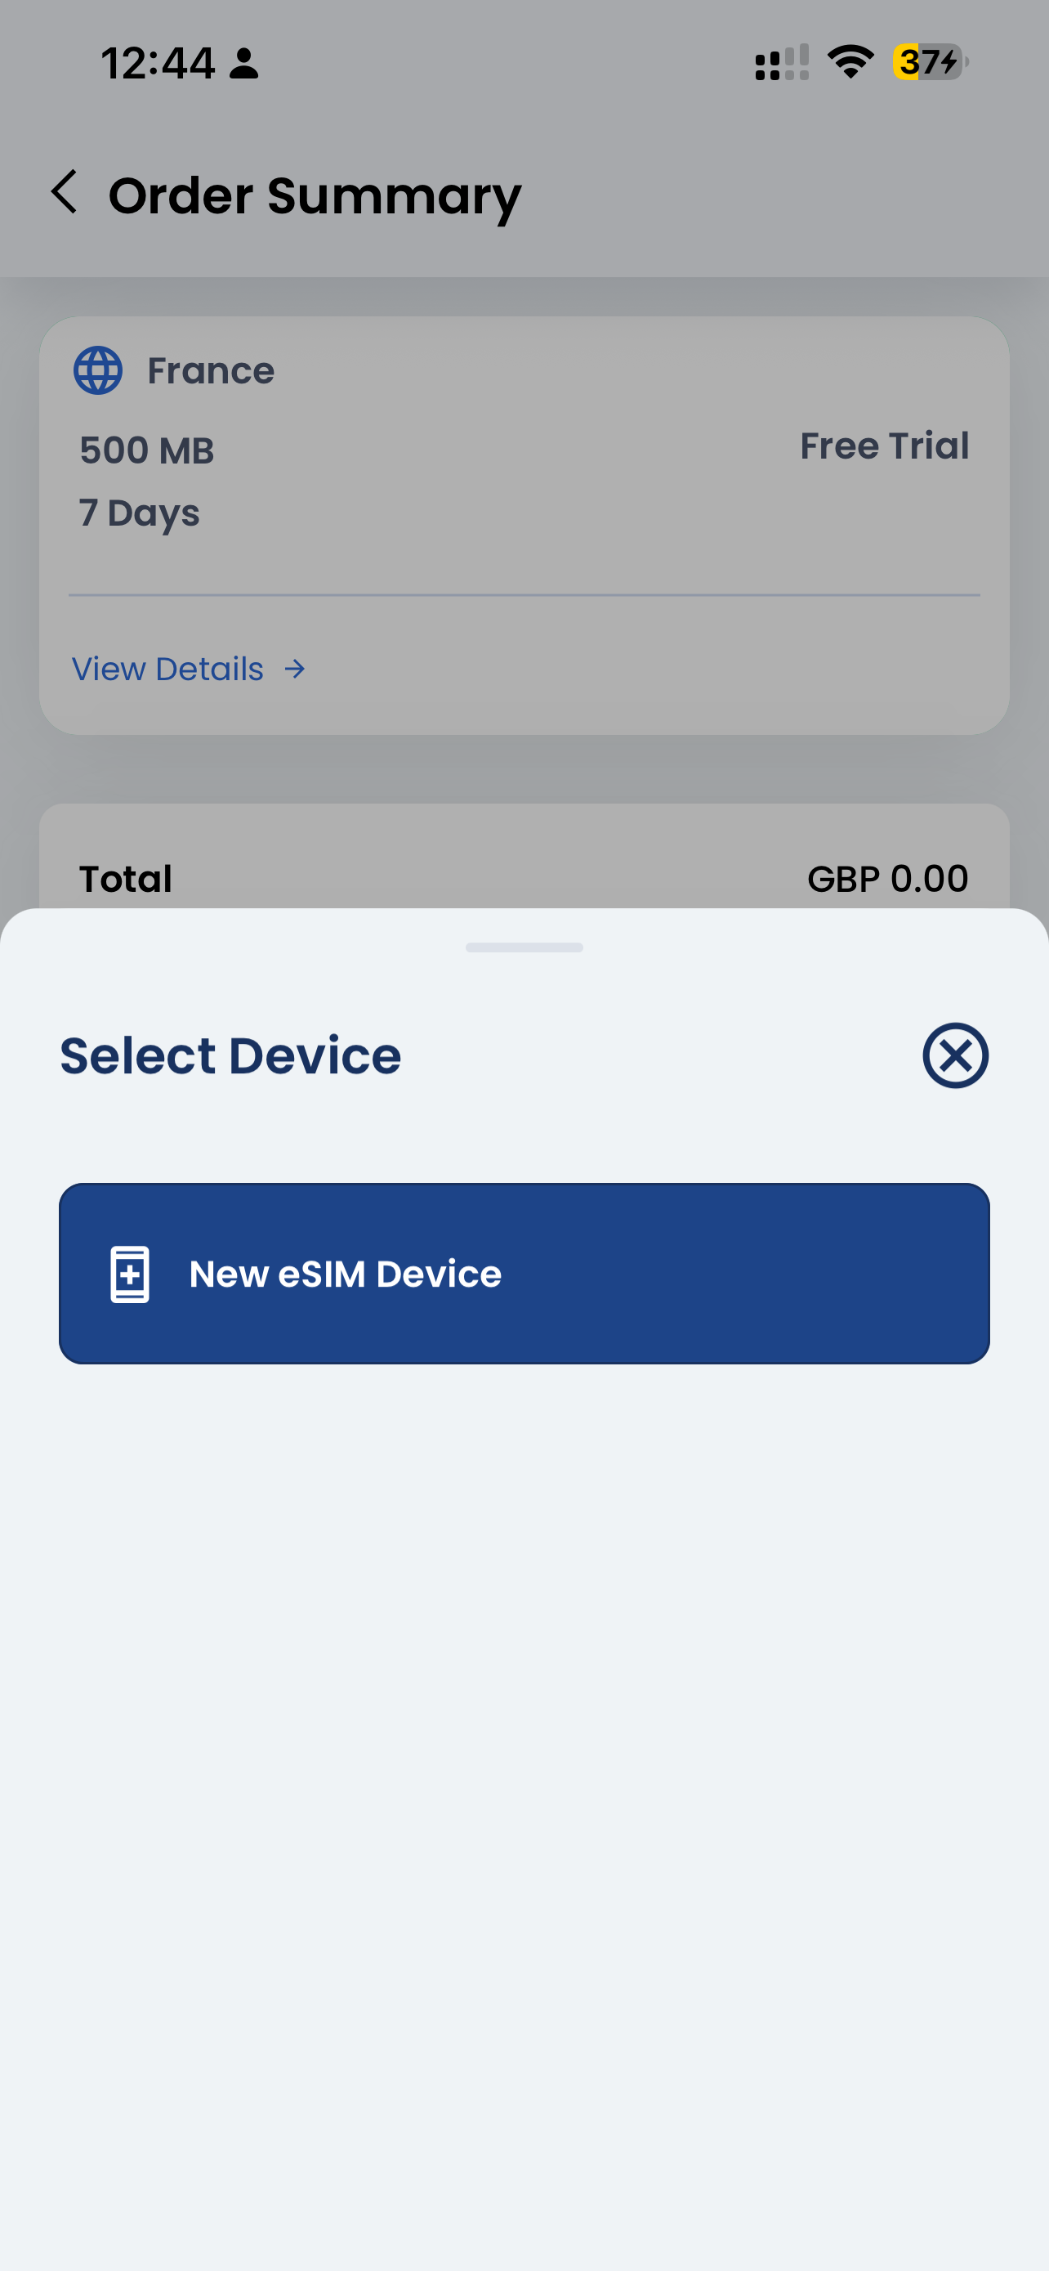Click the 7 Days duration label
Image resolution: width=1049 pixels, height=2271 pixels.
click(138, 513)
